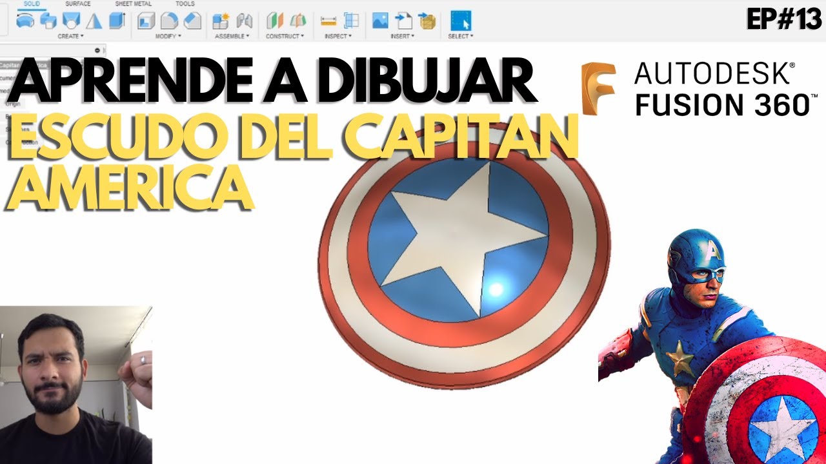
Task: Click the 3D shield model in viewport
Action: click(x=463, y=256)
